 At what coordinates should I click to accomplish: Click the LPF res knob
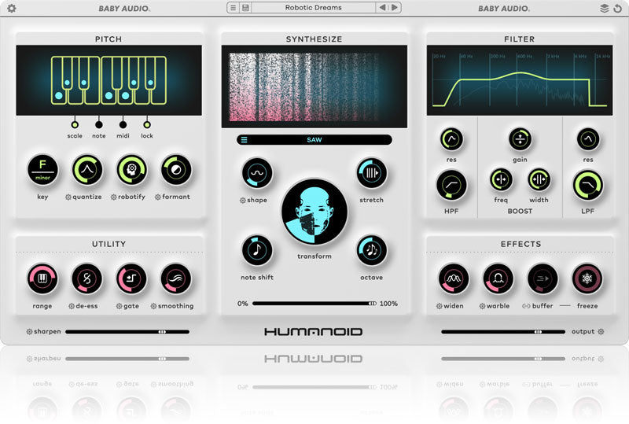[587, 139]
